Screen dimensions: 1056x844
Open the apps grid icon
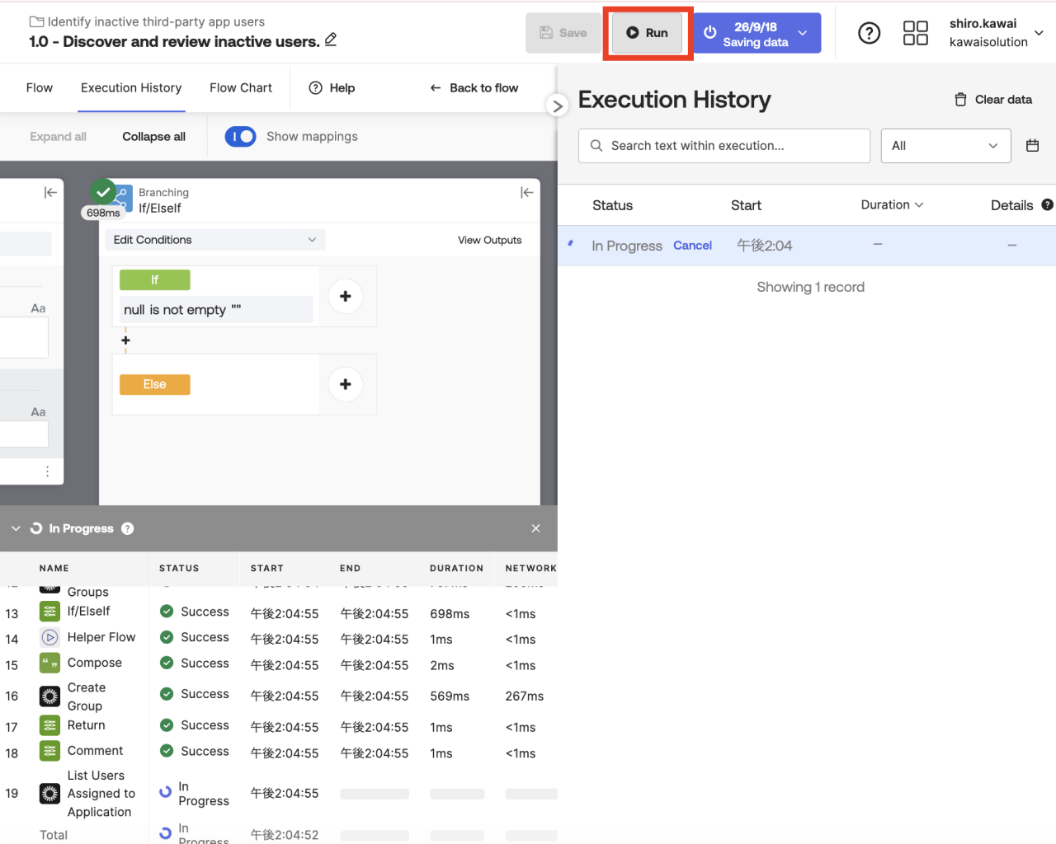point(916,33)
